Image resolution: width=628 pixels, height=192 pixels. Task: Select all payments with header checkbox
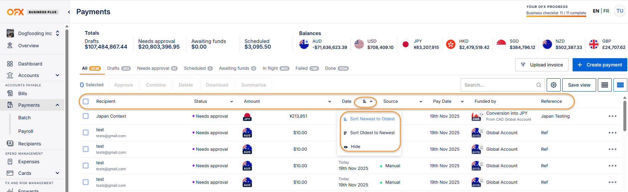click(86, 101)
